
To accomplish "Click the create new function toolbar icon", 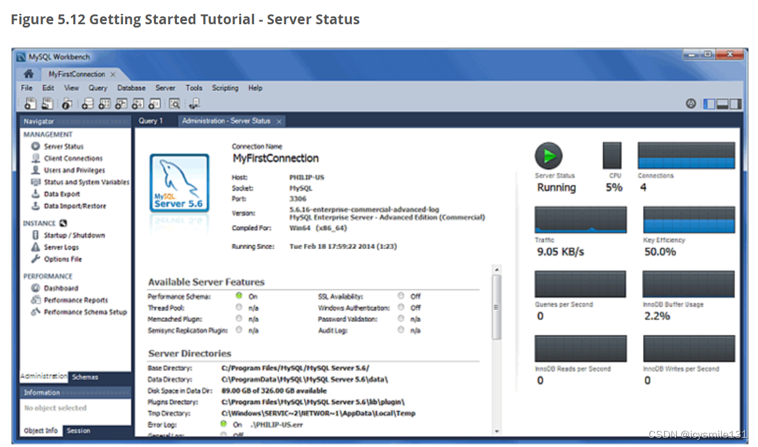I will pyautogui.click(x=154, y=103).
